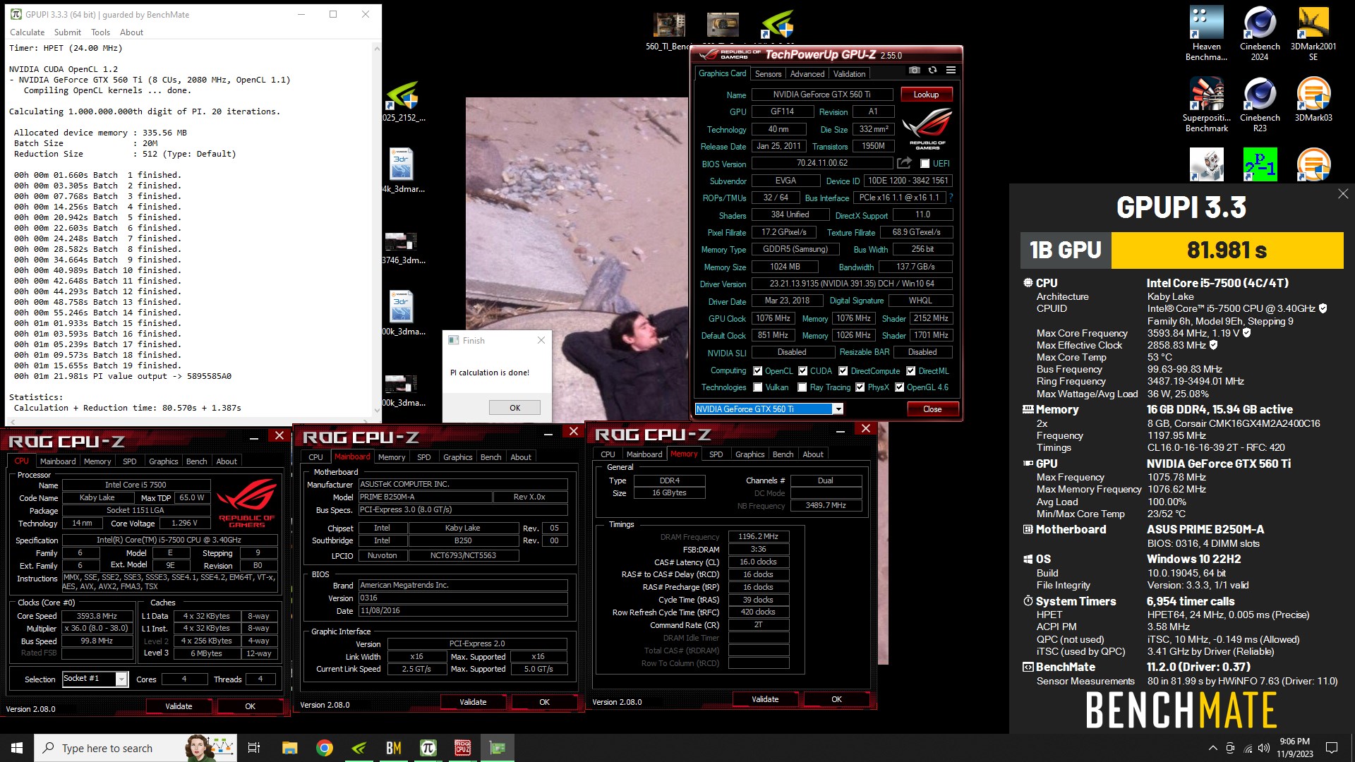Switch to Mainboard tab in the left CPU-Z window
1355x762 pixels.
click(58, 461)
